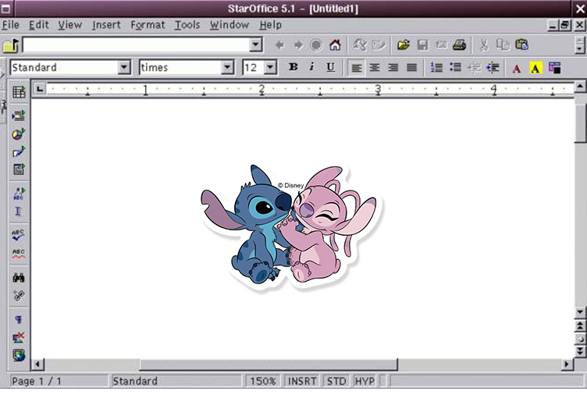Turn on numbered list
This screenshot has height=406, width=587.
436,68
